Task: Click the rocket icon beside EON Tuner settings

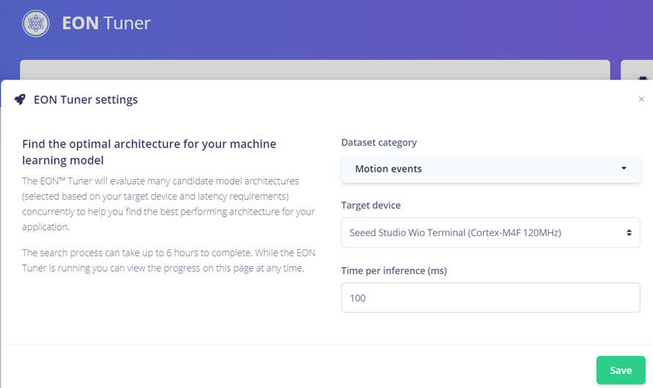Action: [x=20, y=99]
